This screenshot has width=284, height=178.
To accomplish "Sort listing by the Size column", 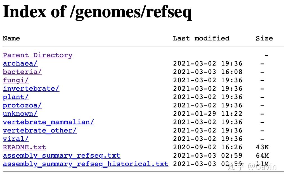I will [264, 38].
